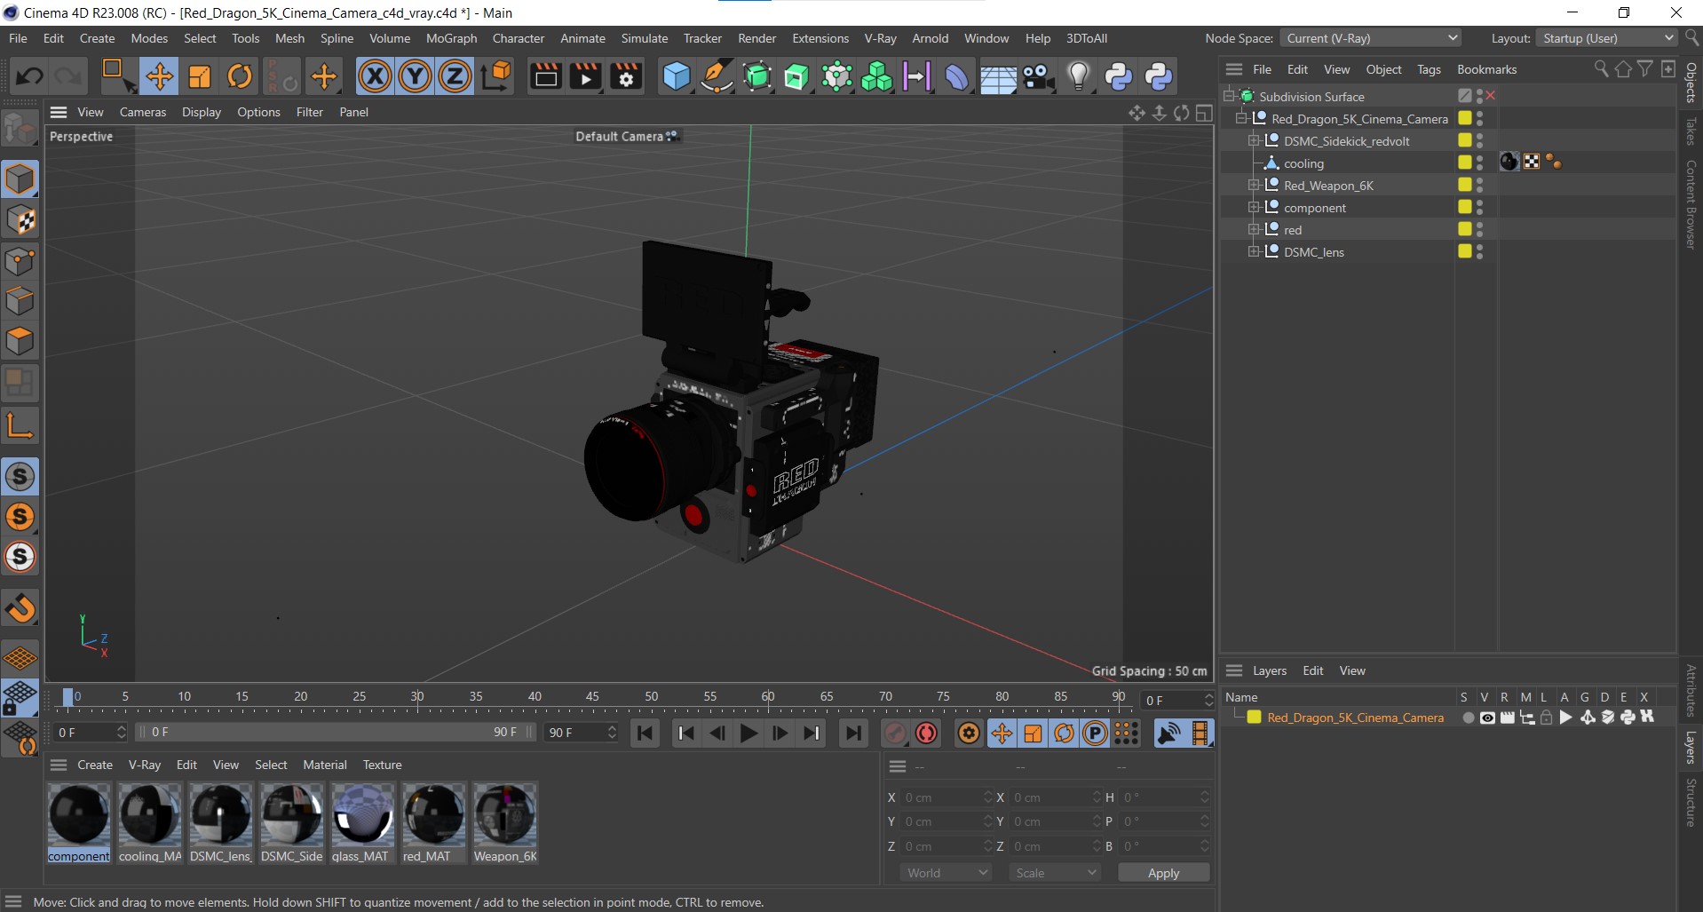The width and height of the screenshot is (1703, 912).
Task: Select the Scale tool in top toolbar
Action: [200, 76]
